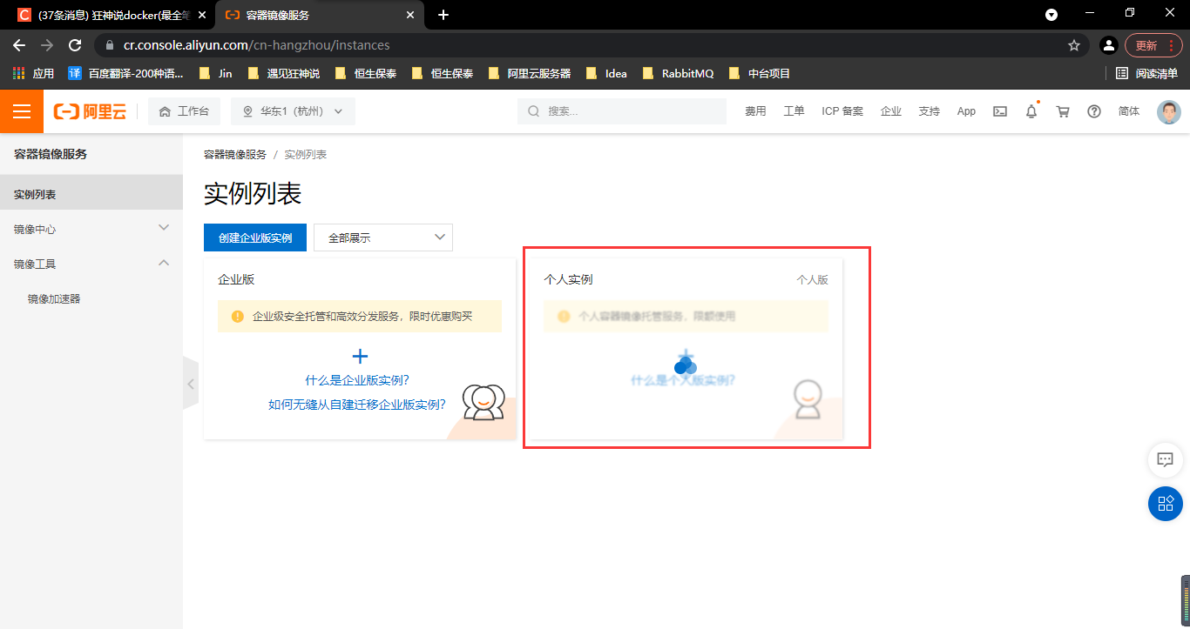Collapse the sidebar with the arrow handle

pos(191,383)
